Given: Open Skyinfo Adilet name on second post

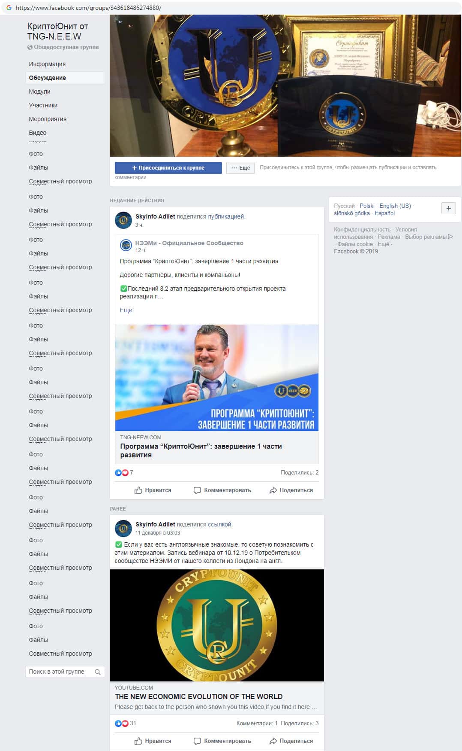Looking at the screenshot, I should [155, 524].
